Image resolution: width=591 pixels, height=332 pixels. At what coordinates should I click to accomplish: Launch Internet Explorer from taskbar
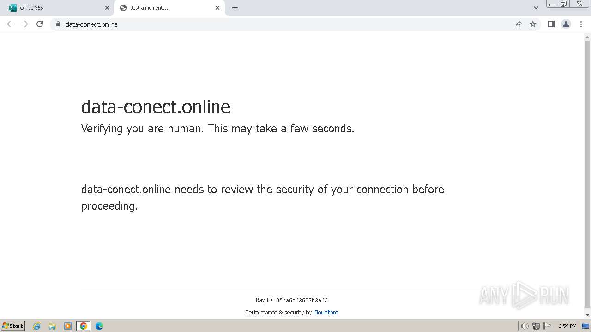point(37,326)
